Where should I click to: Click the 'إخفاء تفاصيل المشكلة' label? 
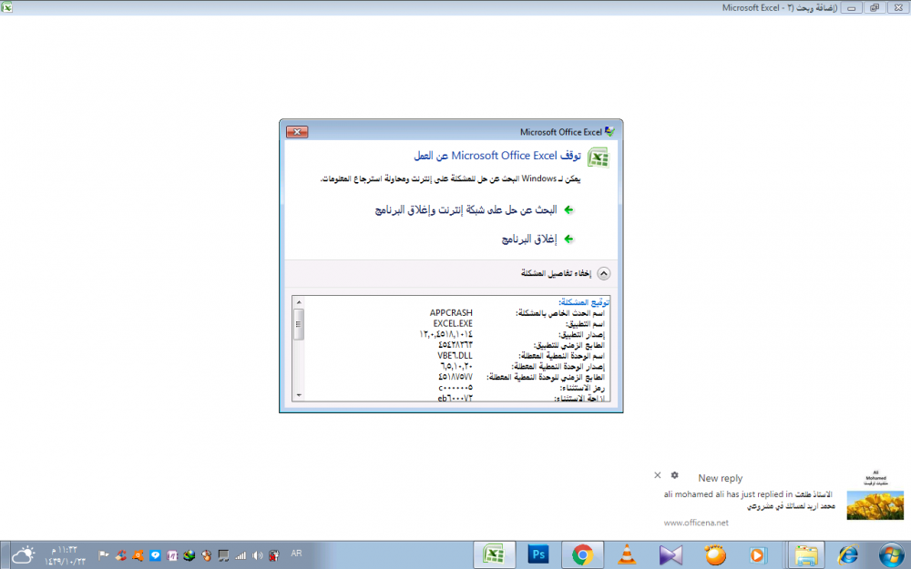(x=556, y=273)
